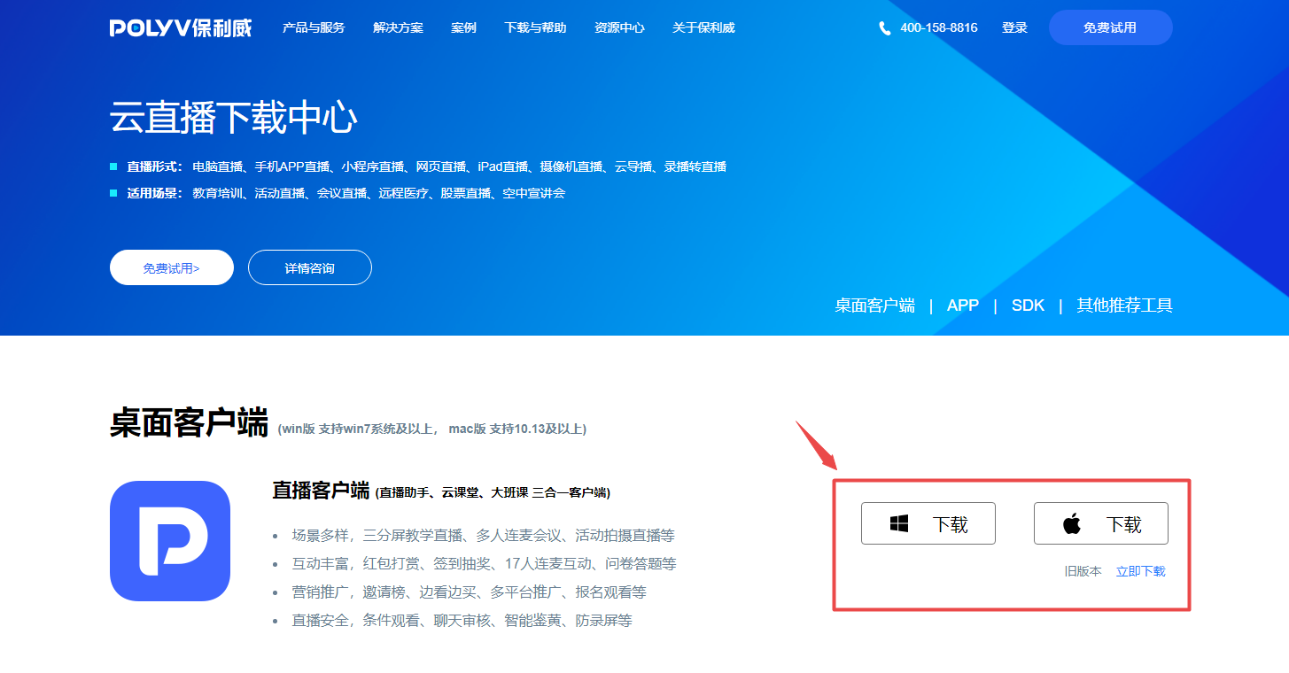The image size is (1289, 673).
Task: Click the 登录 link
Action: coord(1014,27)
